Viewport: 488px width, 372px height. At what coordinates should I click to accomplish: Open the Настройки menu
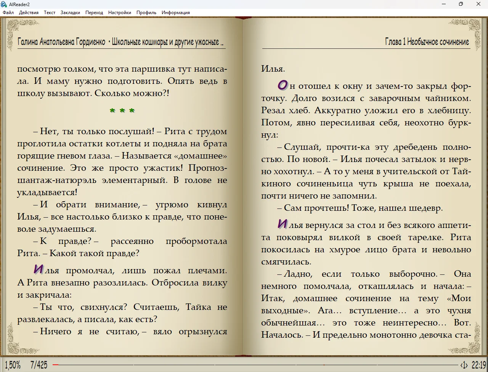pos(120,13)
